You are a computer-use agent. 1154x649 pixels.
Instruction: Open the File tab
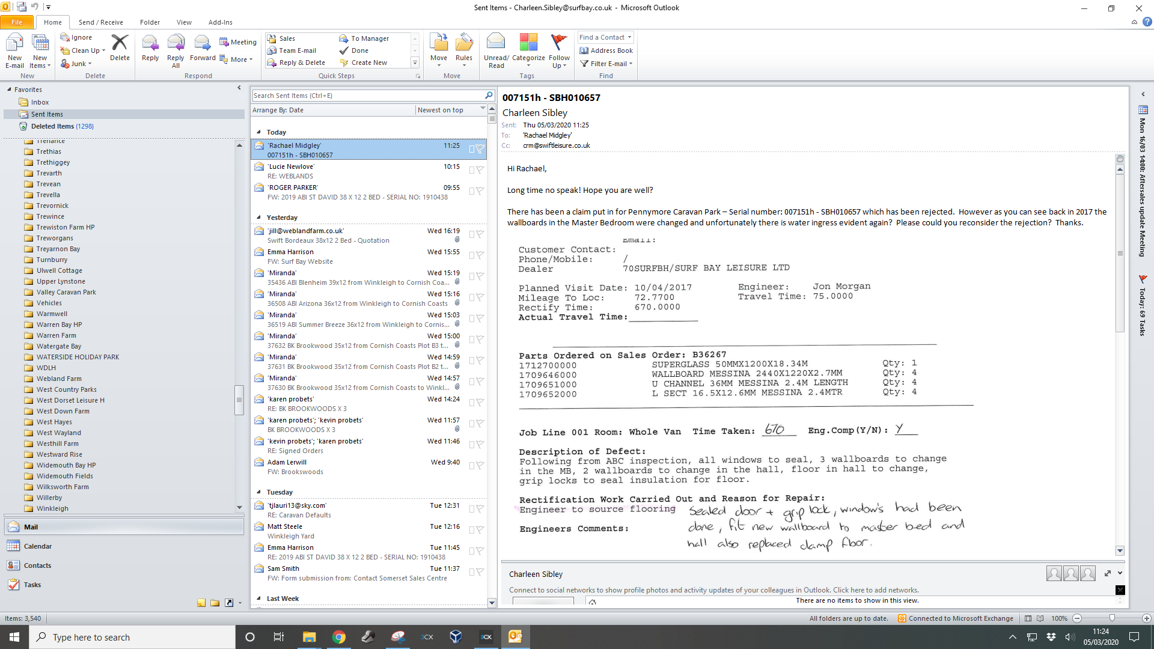pos(17,22)
